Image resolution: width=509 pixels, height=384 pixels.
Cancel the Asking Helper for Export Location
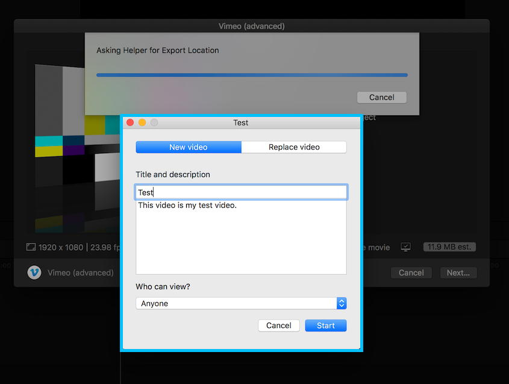click(381, 97)
